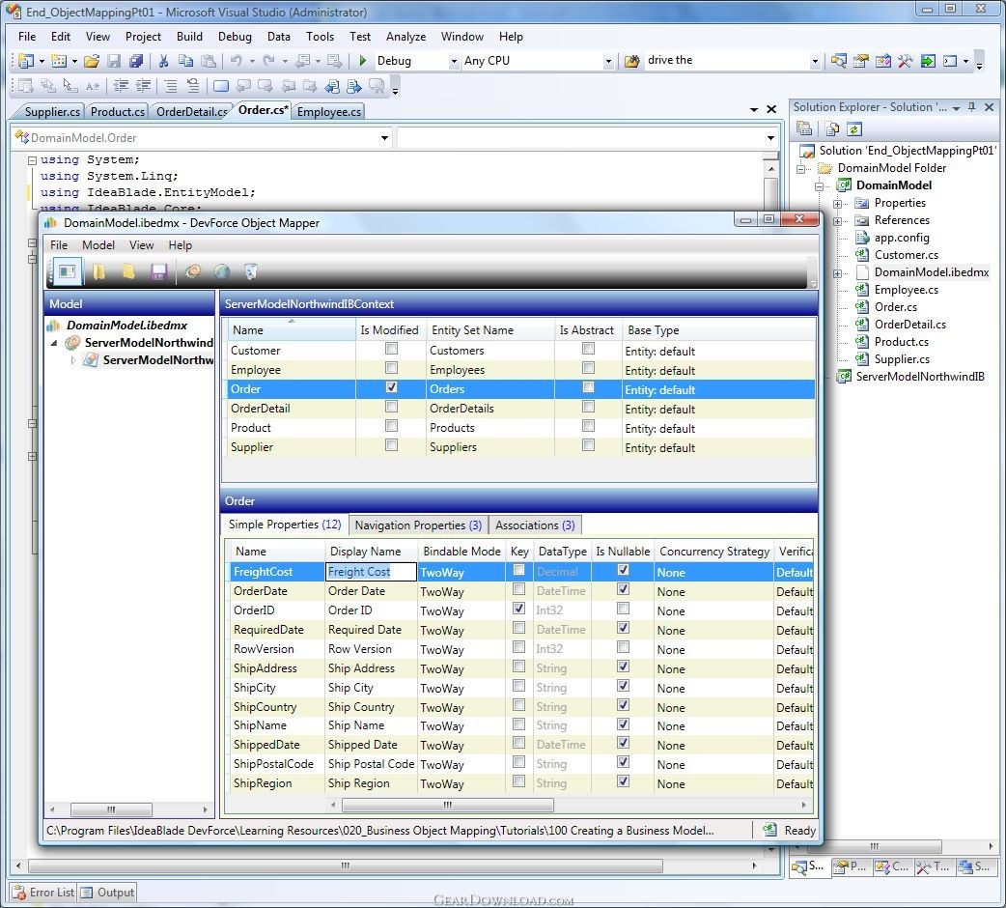This screenshot has height=908, width=1006.
Task: Open the Output panel button
Action: [x=107, y=893]
